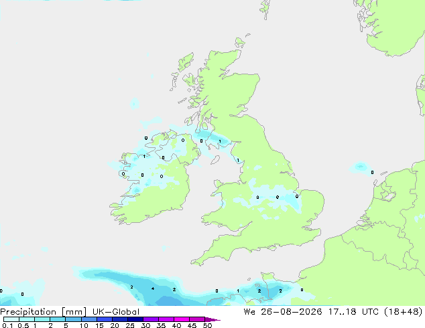Click the legend label '35'

(x=161, y=325)
